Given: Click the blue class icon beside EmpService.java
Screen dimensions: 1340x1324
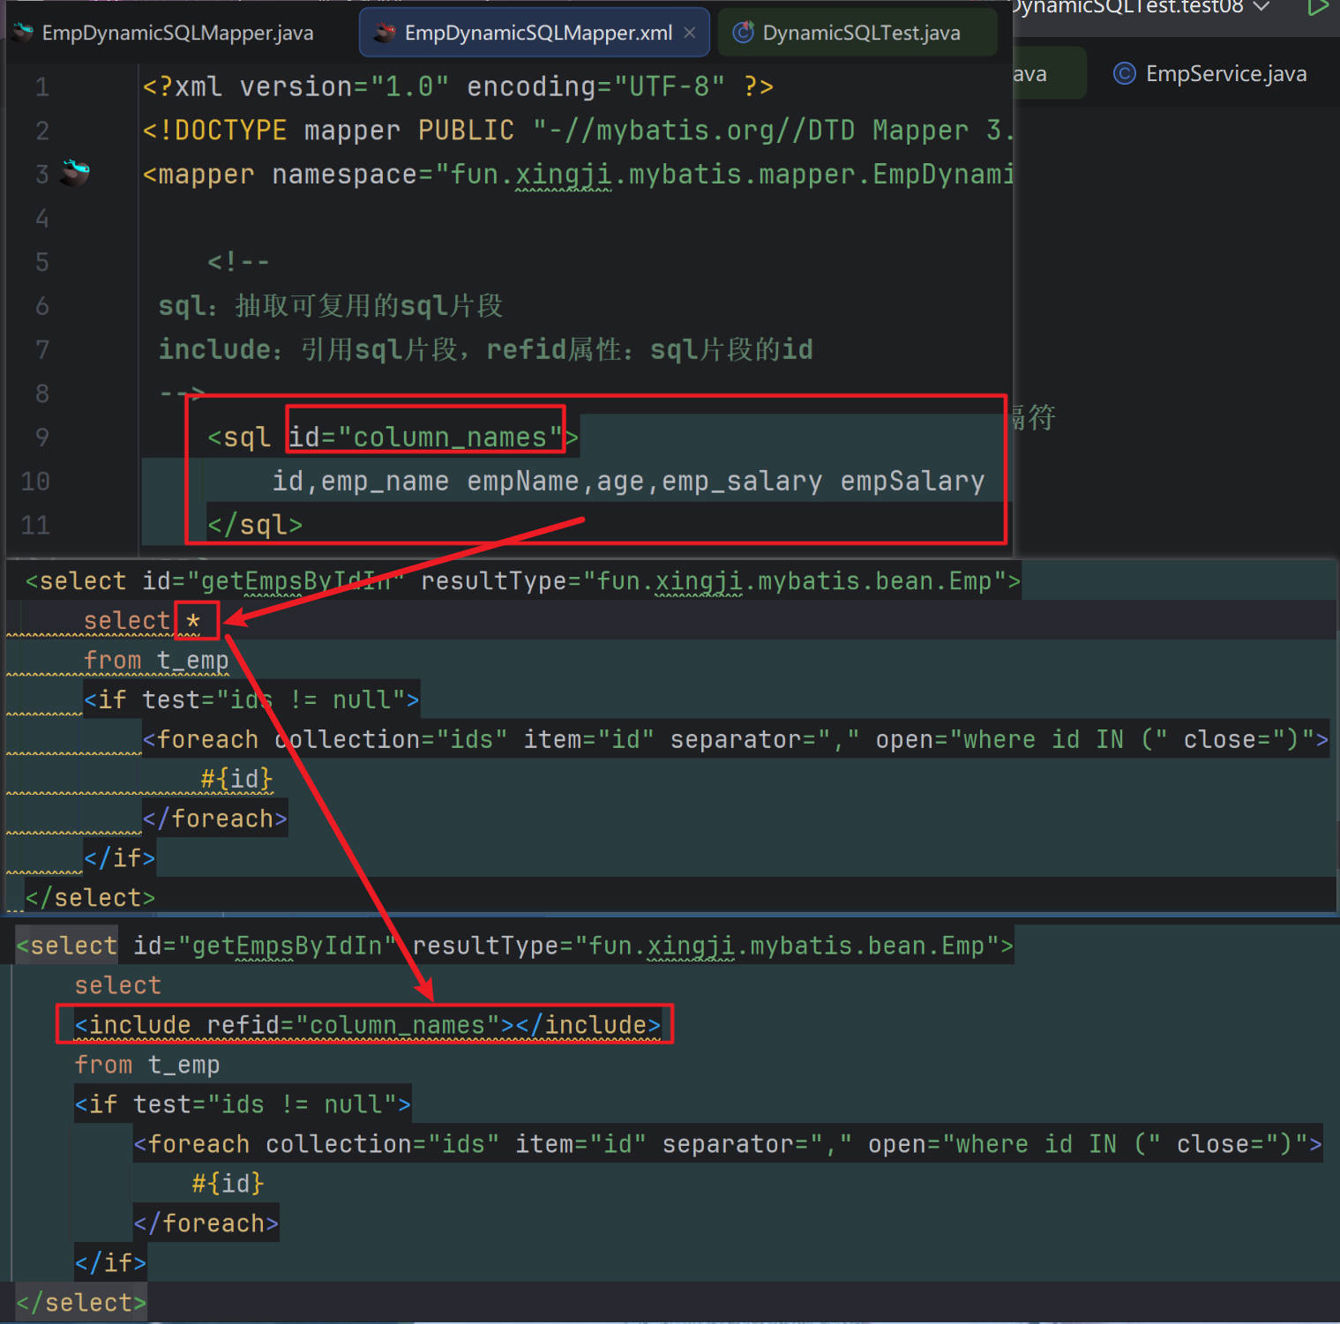Looking at the screenshot, I should 1124,73.
